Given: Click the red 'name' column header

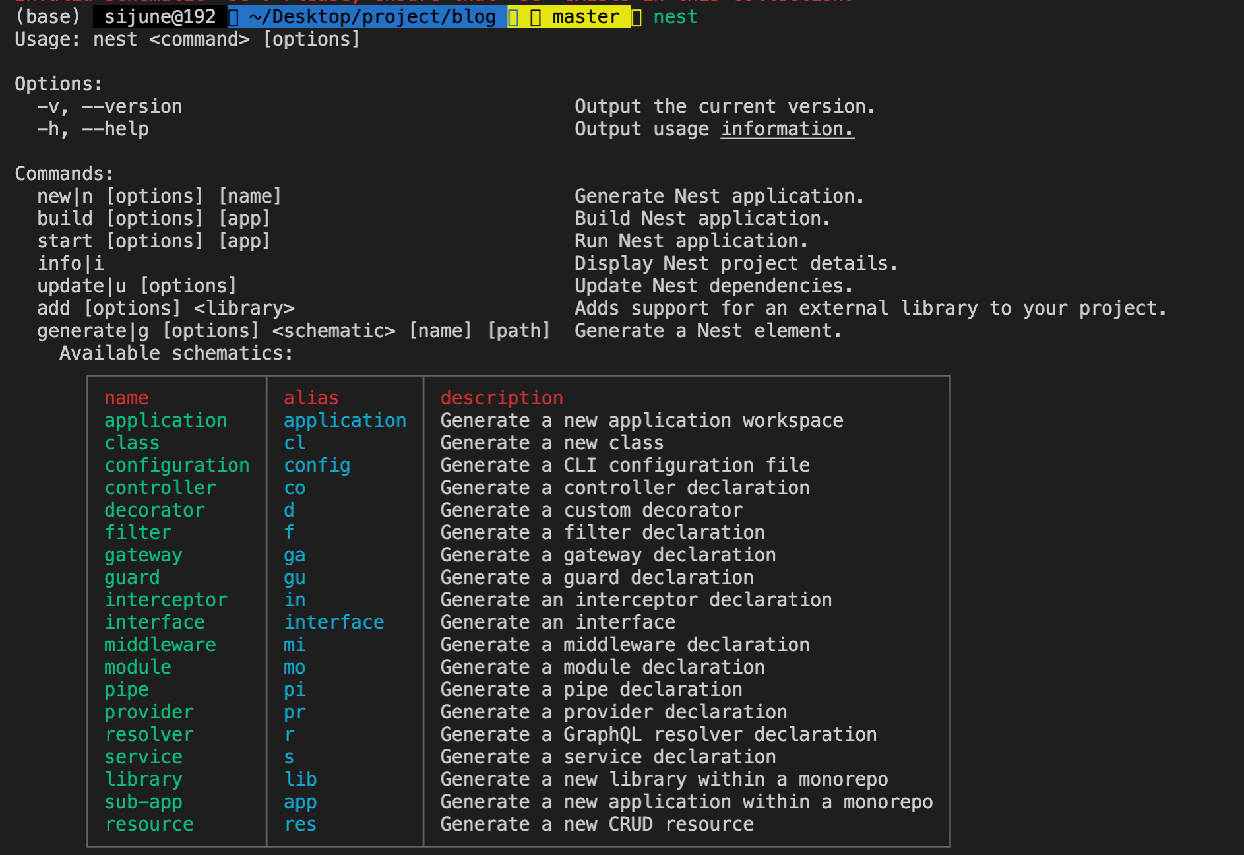Looking at the screenshot, I should (x=127, y=398).
